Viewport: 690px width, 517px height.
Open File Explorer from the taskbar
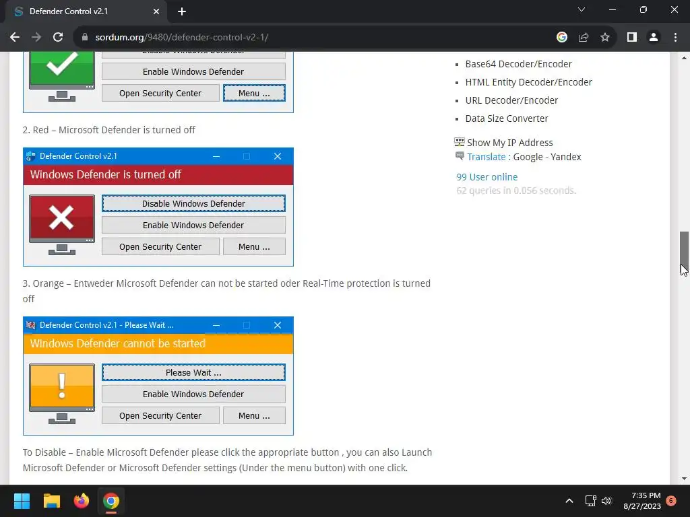pos(51,501)
